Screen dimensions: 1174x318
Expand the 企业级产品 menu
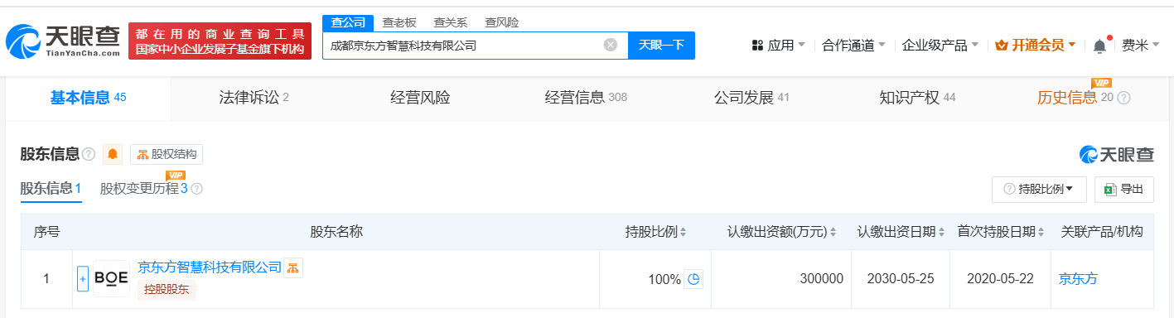pyautogui.click(x=940, y=45)
